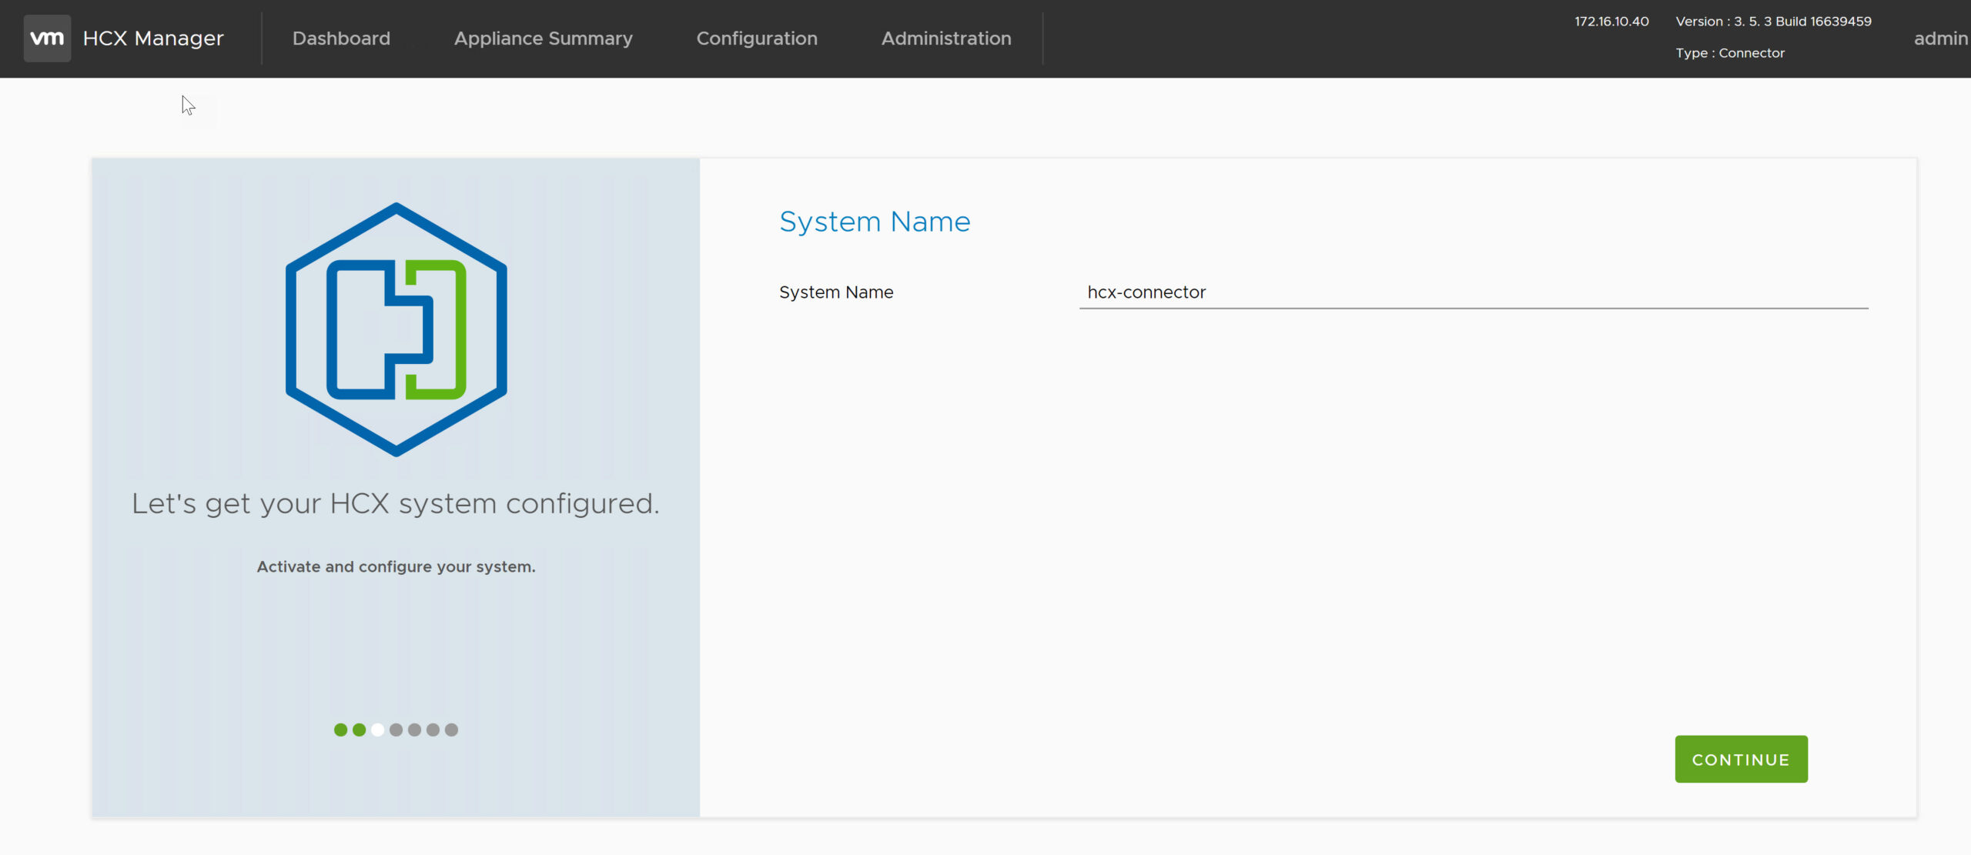The image size is (1971, 855).
Task: Select the second green step dot
Action: (359, 730)
